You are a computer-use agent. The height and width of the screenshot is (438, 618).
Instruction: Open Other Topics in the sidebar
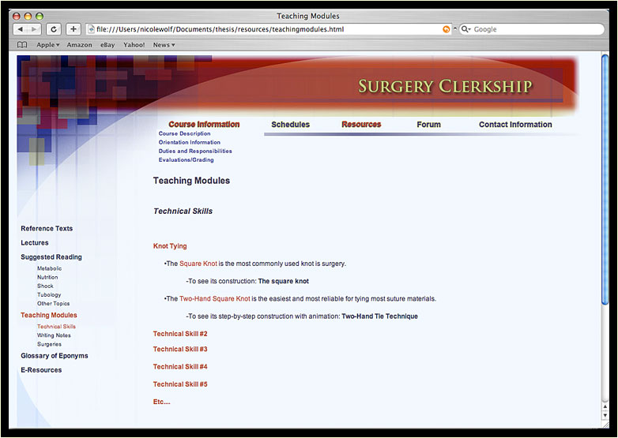click(53, 303)
